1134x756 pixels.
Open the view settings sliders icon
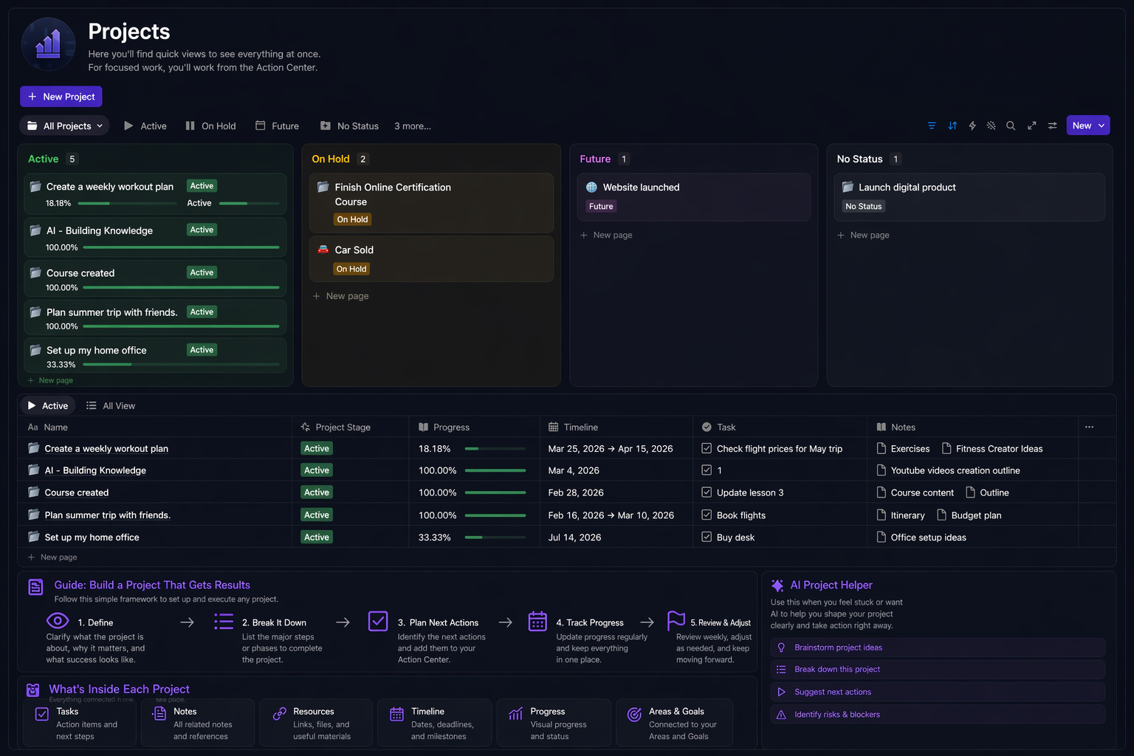tap(1052, 126)
